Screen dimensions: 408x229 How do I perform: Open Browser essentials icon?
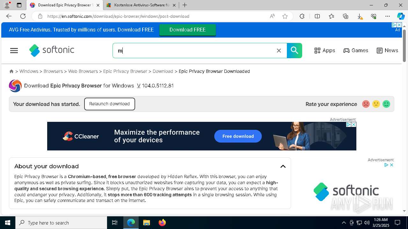coord(374,16)
